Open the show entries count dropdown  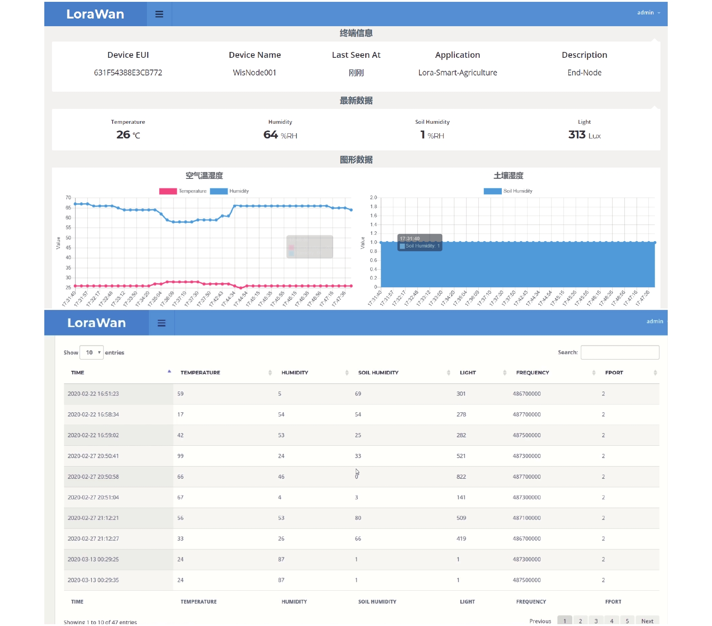coord(92,352)
